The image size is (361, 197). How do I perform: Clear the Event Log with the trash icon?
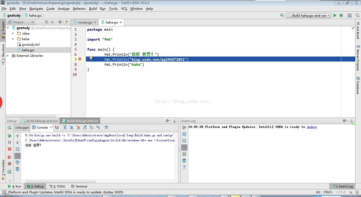pos(184,161)
